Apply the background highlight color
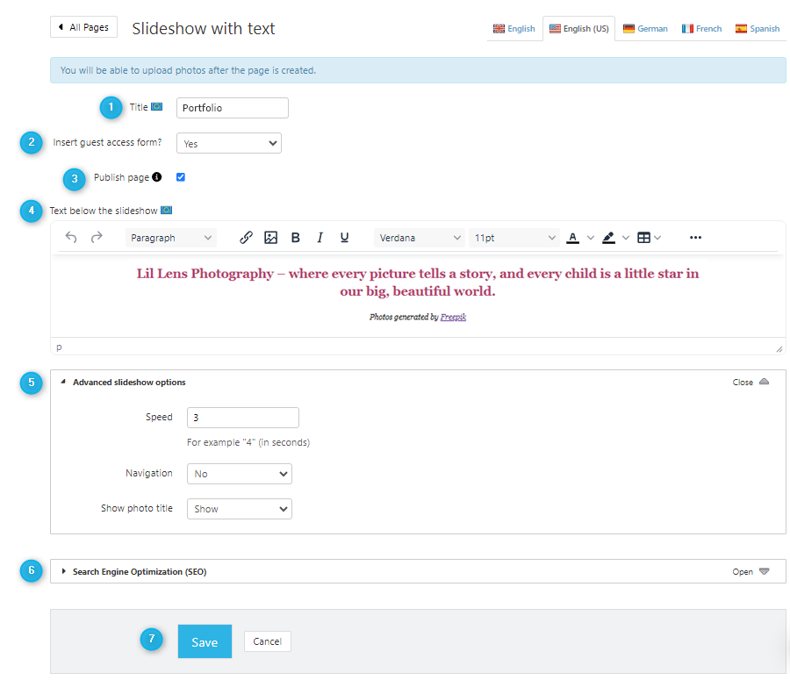Viewport: 790px width, 680px height. (608, 238)
